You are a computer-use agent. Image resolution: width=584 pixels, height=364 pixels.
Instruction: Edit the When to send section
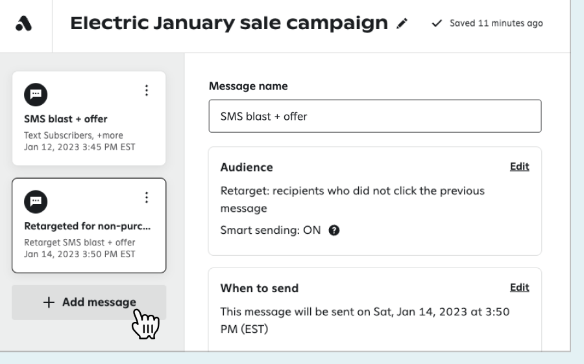[519, 288]
